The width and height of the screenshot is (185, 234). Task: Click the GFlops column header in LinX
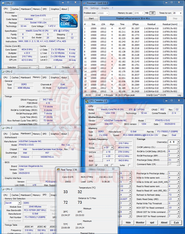pos(135,24)
